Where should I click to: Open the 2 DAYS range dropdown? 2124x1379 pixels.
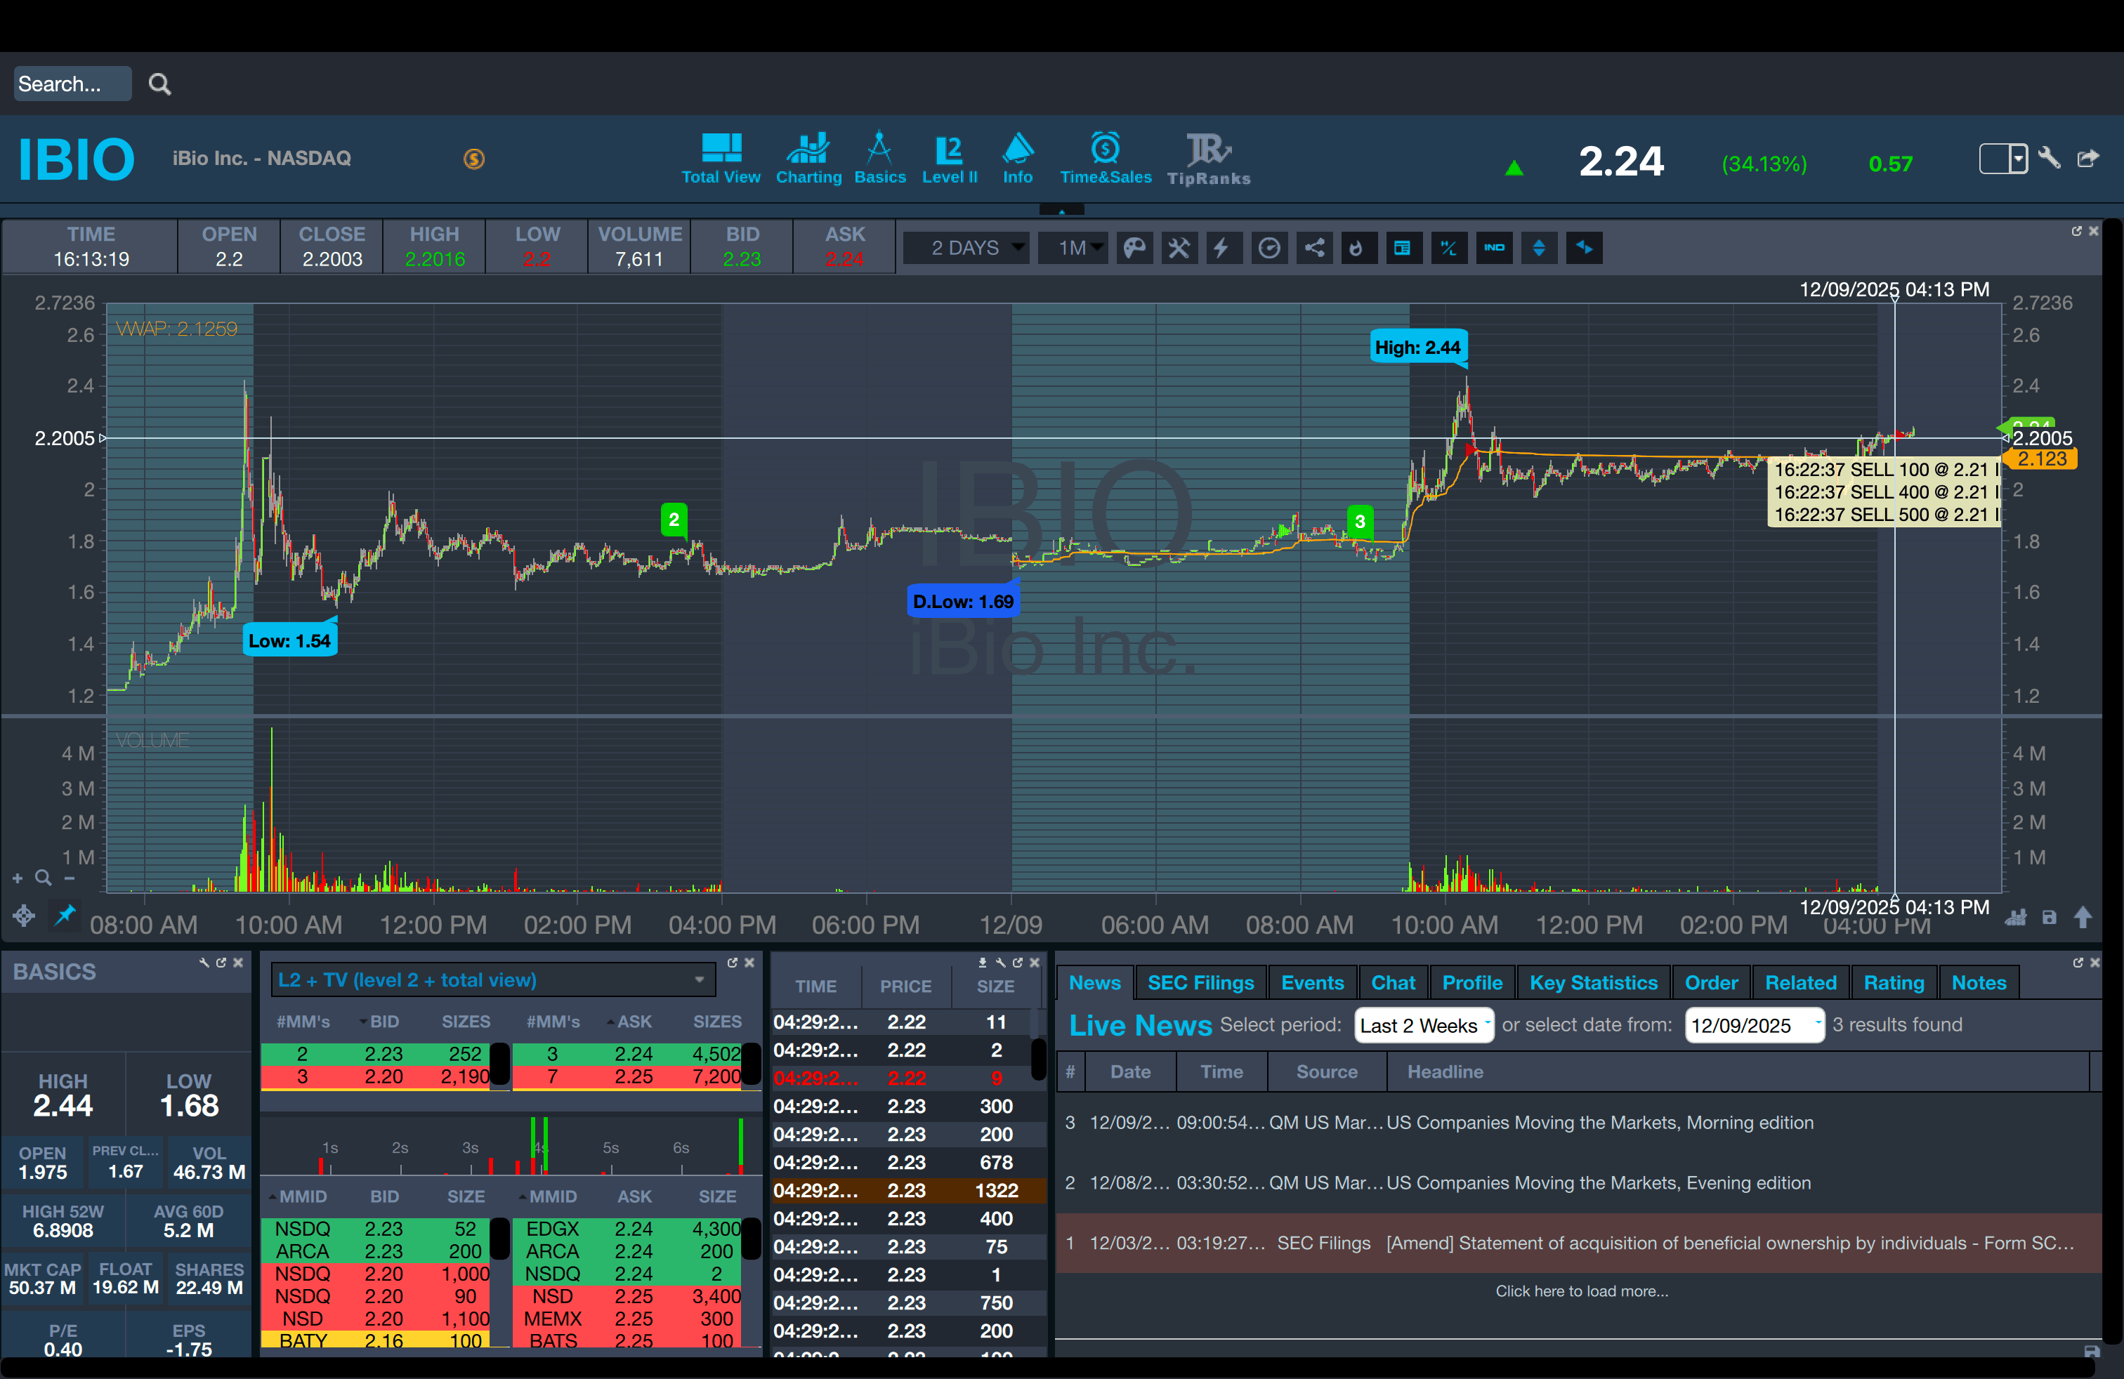(966, 248)
